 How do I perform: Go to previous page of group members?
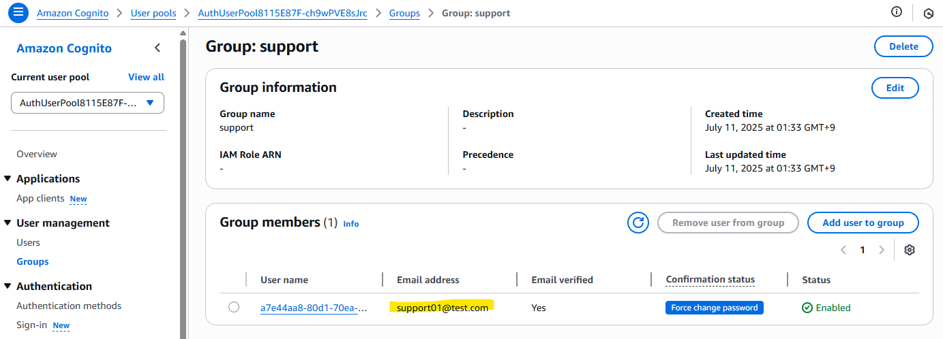point(843,250)
